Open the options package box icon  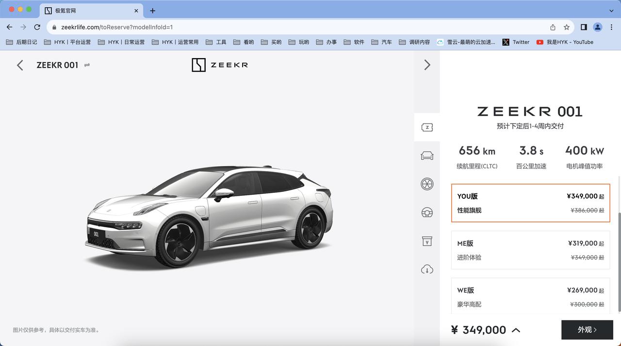(x=427, y=241)
